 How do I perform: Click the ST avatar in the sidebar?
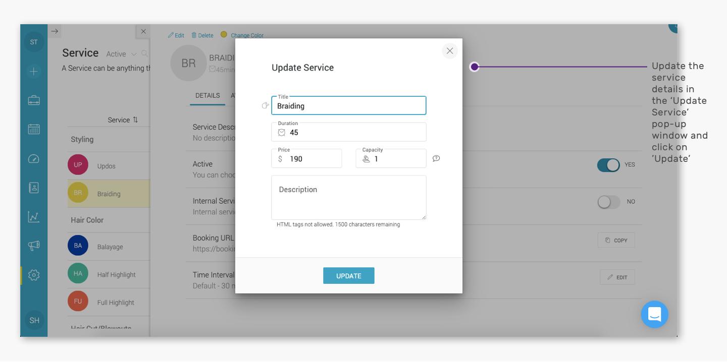[34, 42]
